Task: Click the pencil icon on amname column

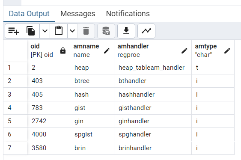Action: (x=107, y=50)
